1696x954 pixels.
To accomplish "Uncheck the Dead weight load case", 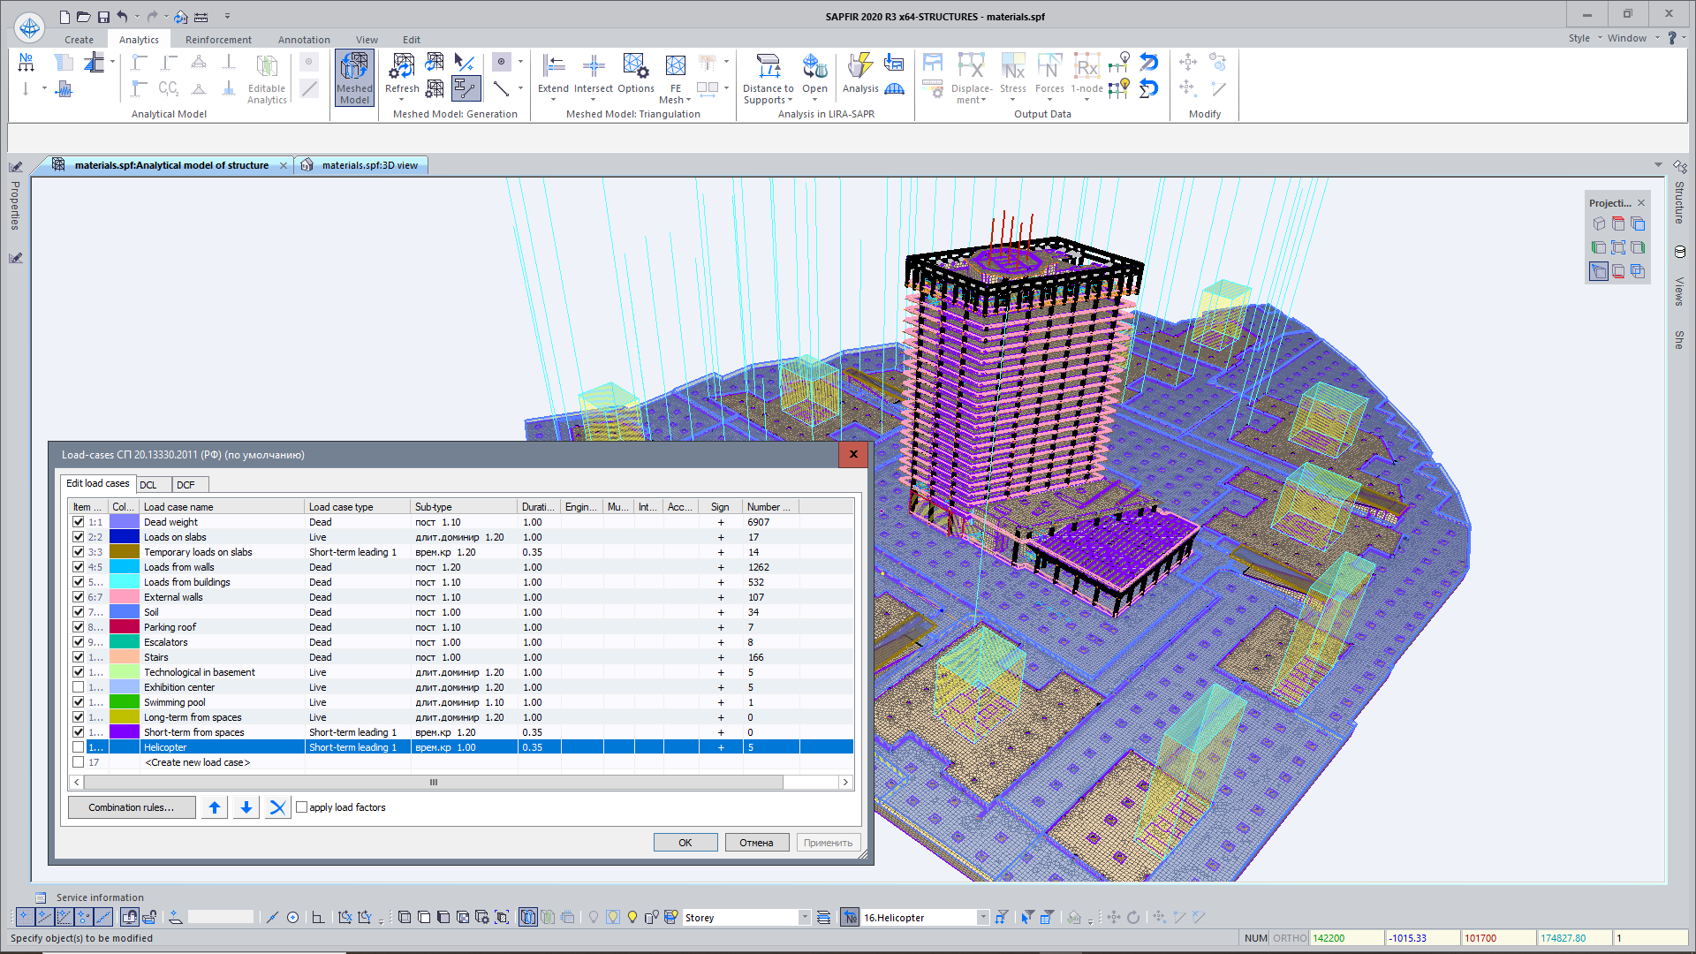I will (x=79, y=522).
